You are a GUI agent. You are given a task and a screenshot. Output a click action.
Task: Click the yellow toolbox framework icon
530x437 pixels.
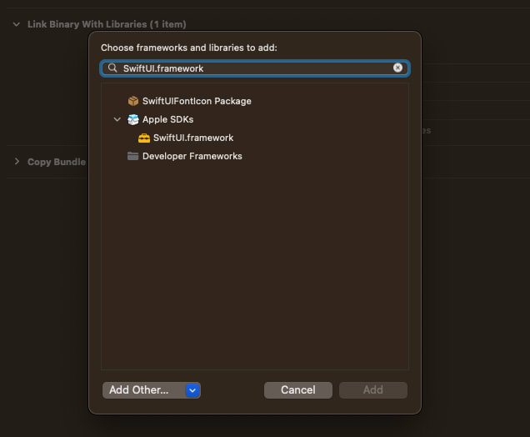(x=144, y=138)
